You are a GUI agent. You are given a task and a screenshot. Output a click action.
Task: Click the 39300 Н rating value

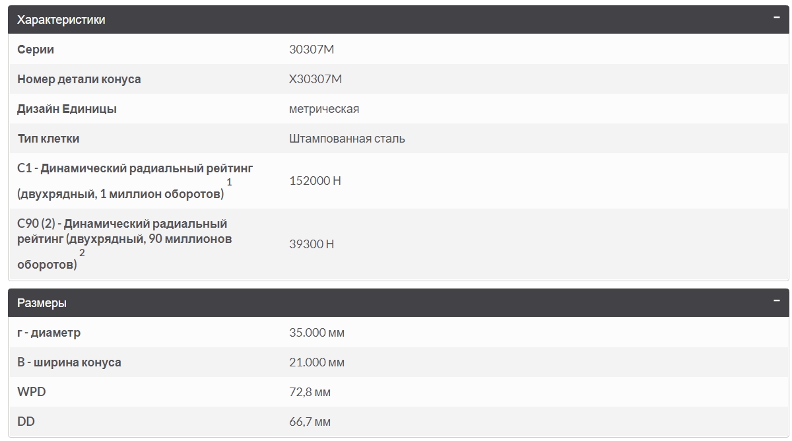(312, 244)
